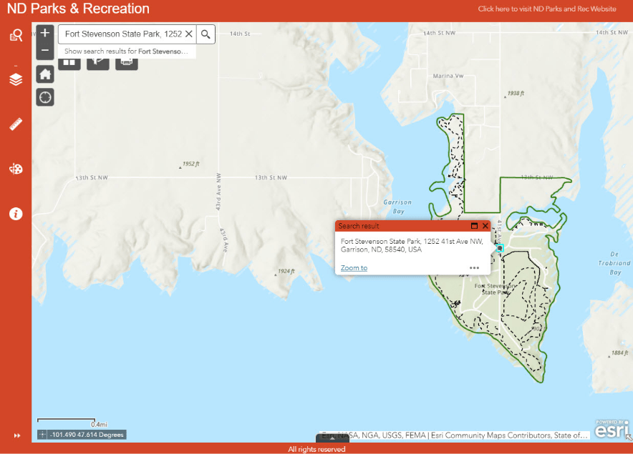
Task: Close the Search result popup
Action: point(485,226)
